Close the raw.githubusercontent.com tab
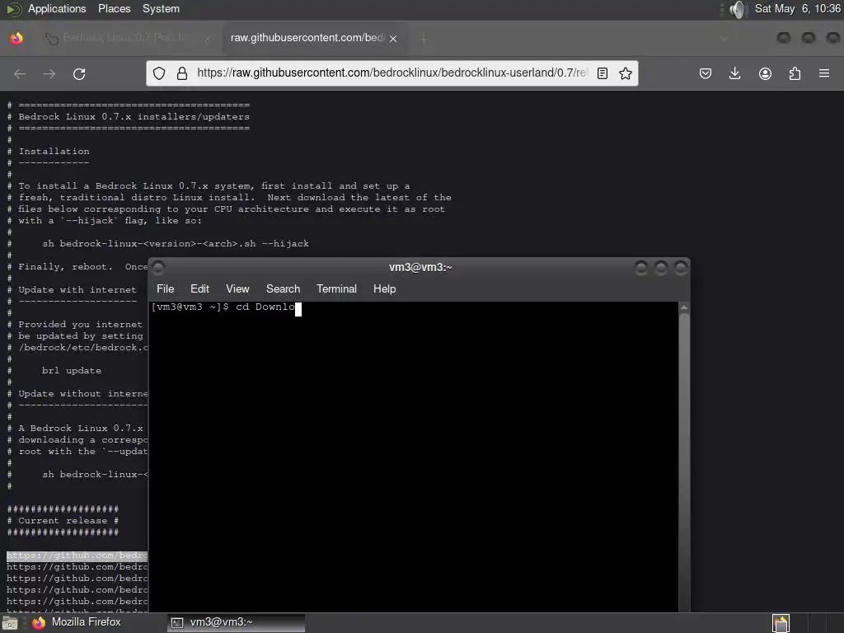The width and height of the screenshot is (844, 633). tap(393, 39)
